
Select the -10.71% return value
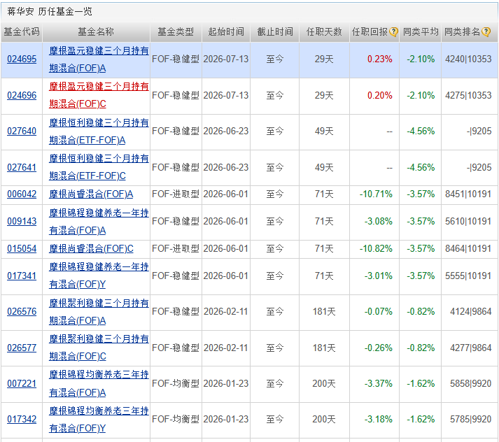click(x=376, y=194)
